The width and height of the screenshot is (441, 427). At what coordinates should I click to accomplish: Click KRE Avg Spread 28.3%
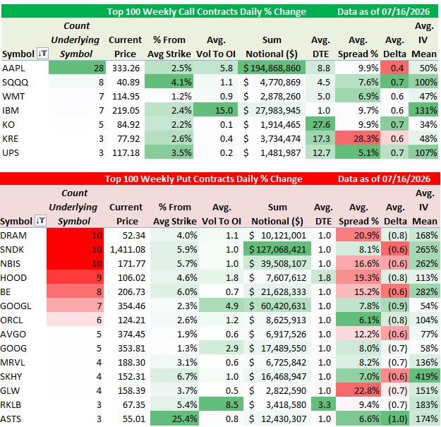coord(358,138)
